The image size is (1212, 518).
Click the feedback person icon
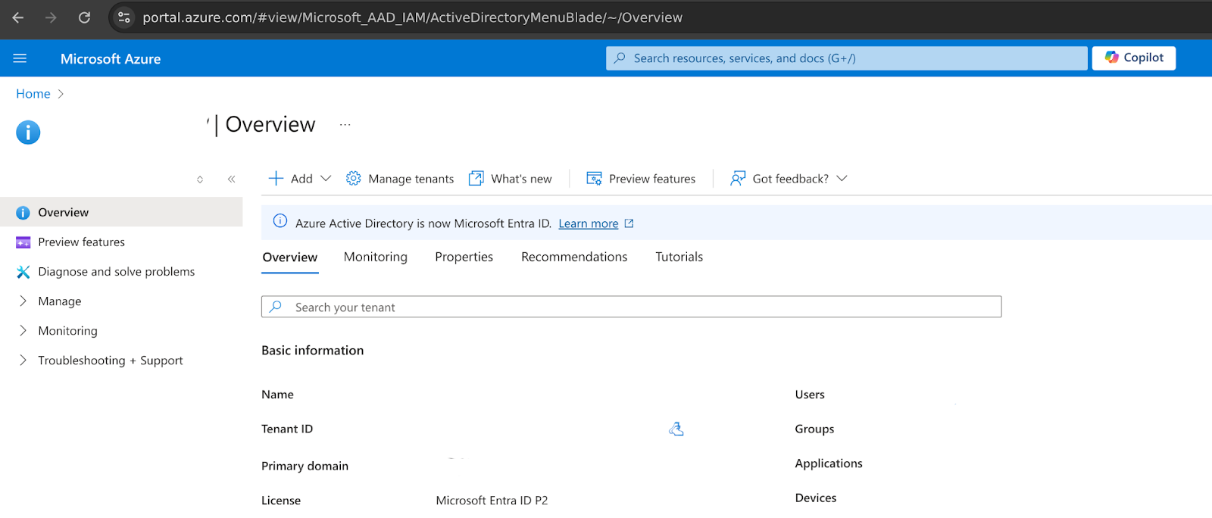738,179
